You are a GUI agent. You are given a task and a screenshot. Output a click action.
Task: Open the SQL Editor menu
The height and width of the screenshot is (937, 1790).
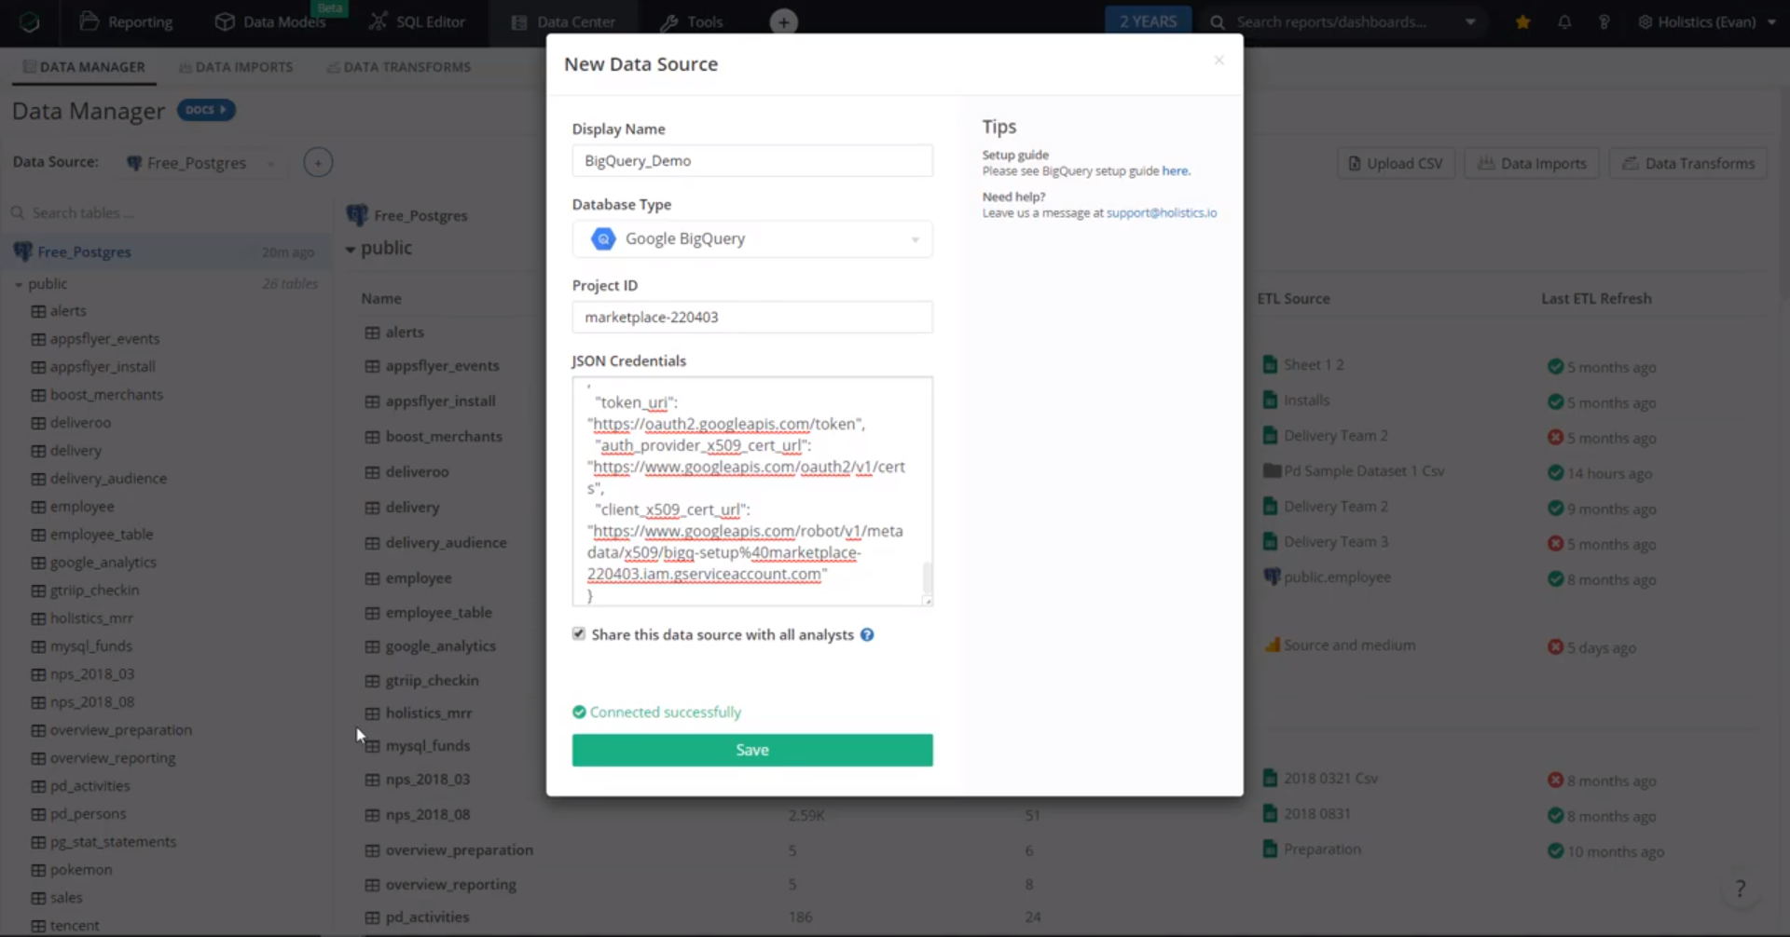417,21
